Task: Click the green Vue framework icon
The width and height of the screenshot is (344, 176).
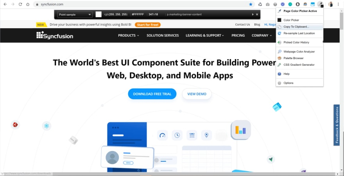Action: [271, 159]
